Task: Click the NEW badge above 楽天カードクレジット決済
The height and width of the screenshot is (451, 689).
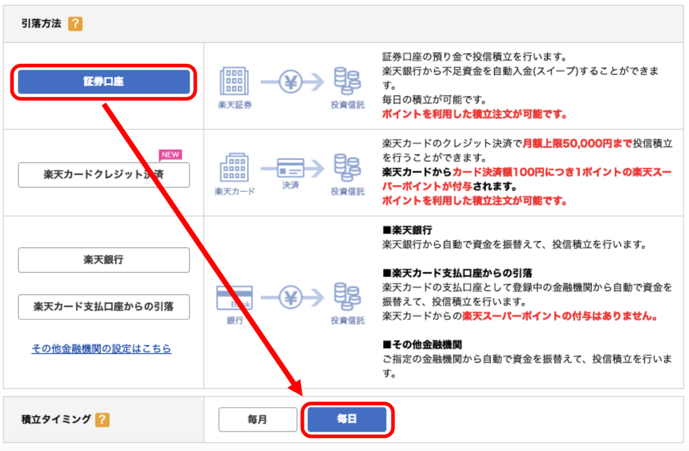Action: pyautogui.click(x=170, y=154)
